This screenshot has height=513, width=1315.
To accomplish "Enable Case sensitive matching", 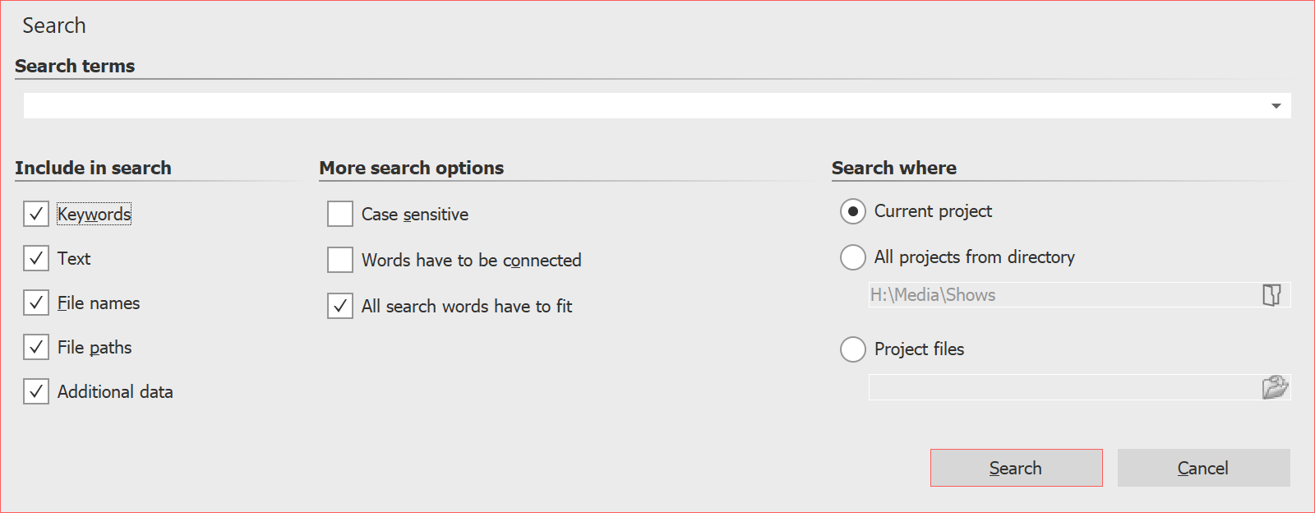I will point(339,214).
